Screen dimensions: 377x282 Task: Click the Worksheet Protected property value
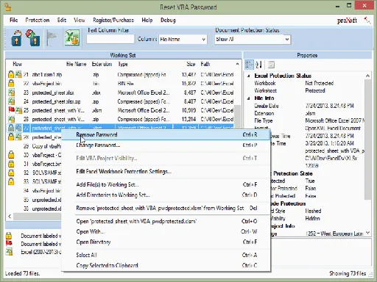coord(315,90)
